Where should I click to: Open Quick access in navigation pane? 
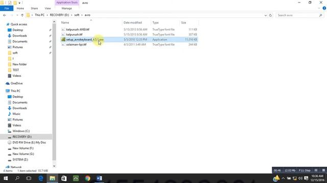[19, 24]
